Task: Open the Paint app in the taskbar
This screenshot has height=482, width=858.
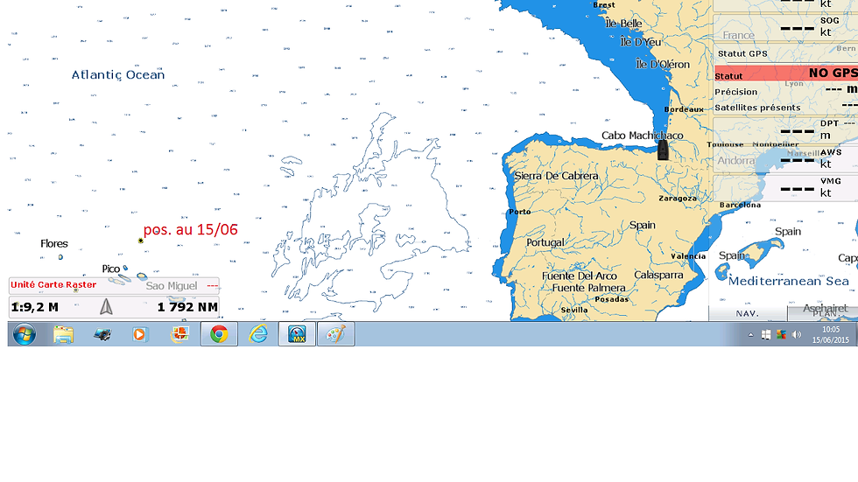Action: tap(335, 334)
